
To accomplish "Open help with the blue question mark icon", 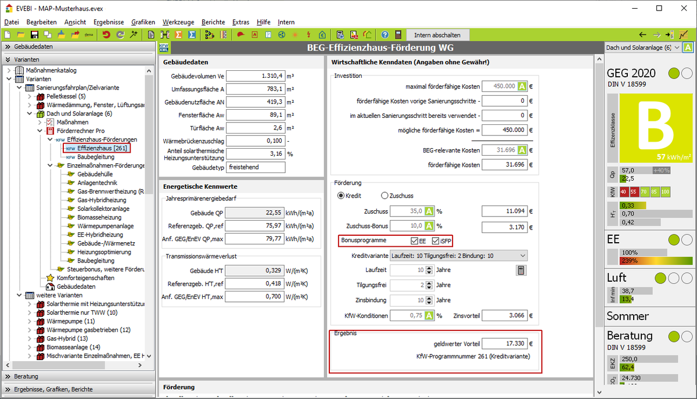I will click(385, 35).
